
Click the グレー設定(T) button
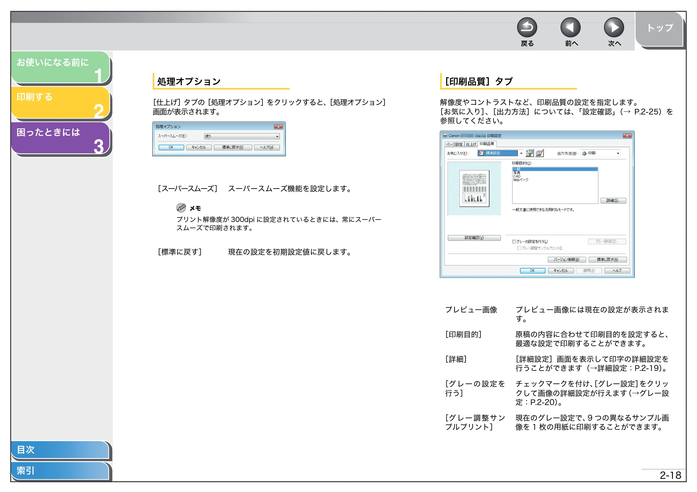point(607,241)
